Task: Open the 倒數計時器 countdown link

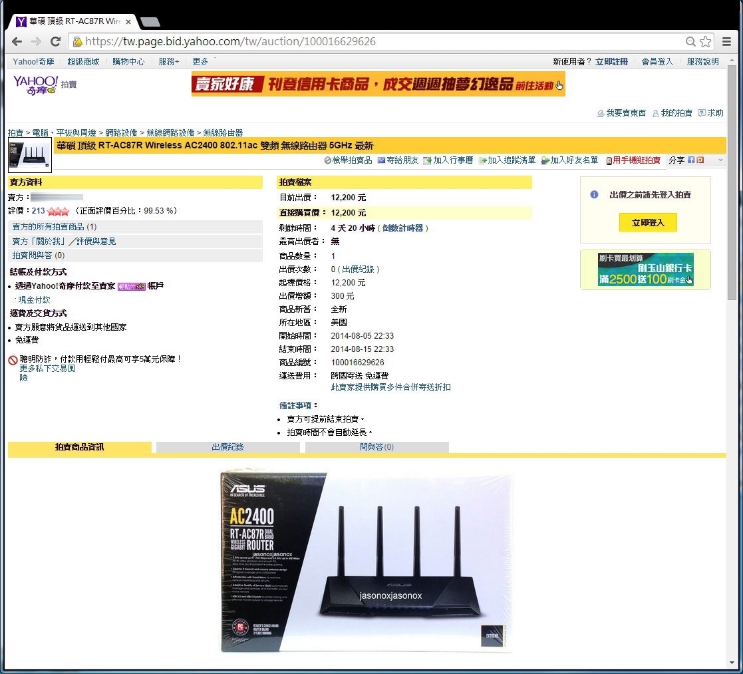Action: click(x=402, y=228)
